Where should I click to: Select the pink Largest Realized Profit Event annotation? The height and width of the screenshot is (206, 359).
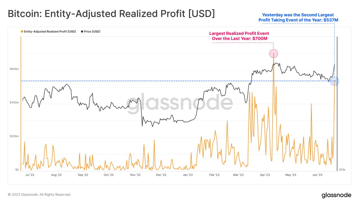(239, 36)
